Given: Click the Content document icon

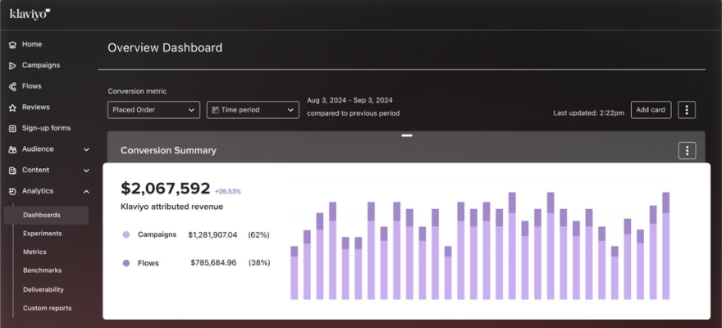Looking at the screenshot, I should [12, 171].
